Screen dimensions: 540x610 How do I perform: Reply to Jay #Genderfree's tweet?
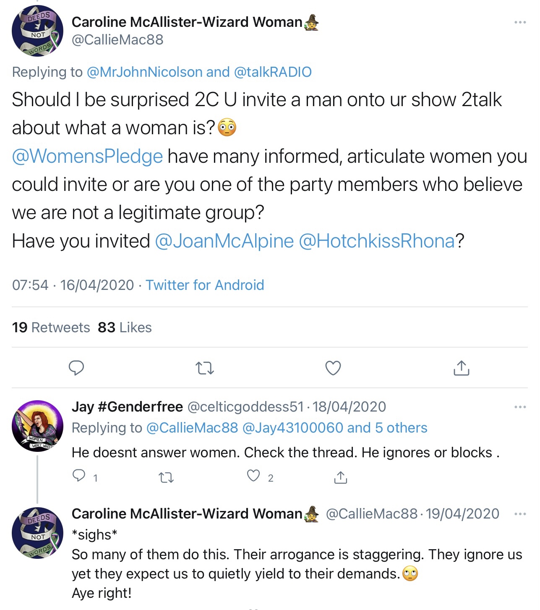click(79, 476)
